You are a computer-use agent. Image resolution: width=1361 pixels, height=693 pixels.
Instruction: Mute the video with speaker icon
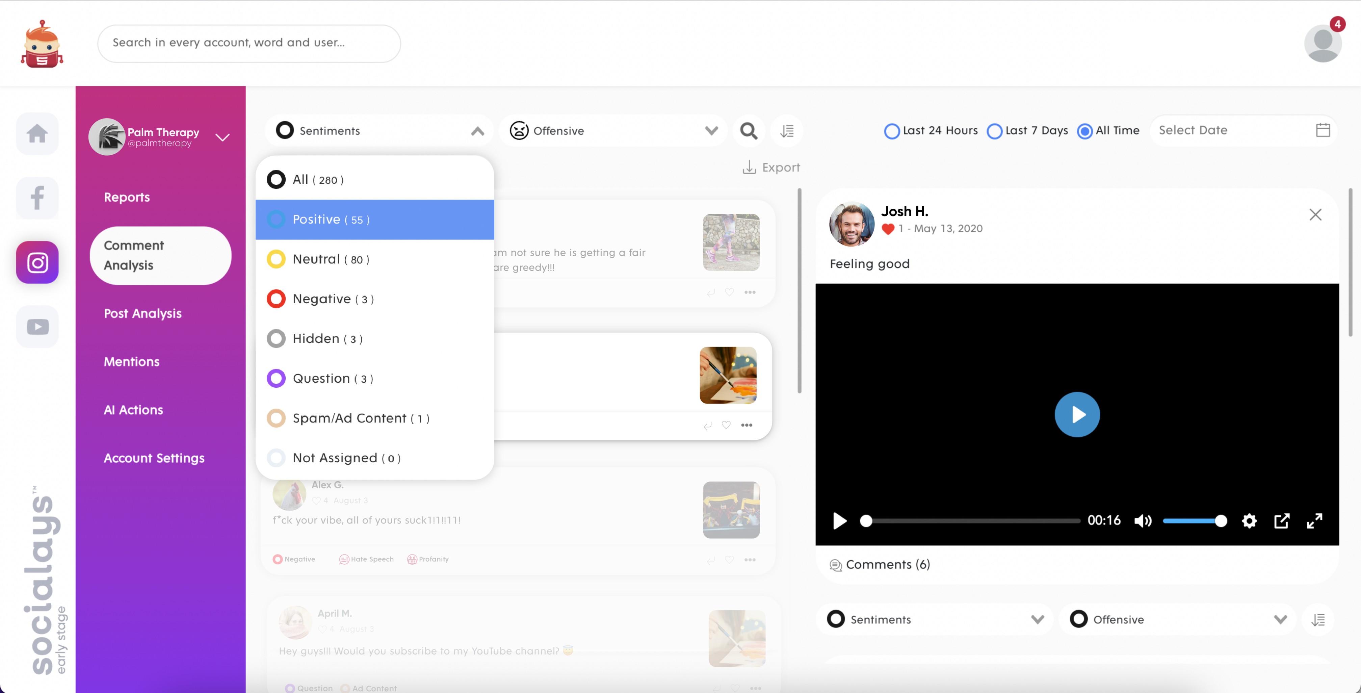(x=1142, y=521)
